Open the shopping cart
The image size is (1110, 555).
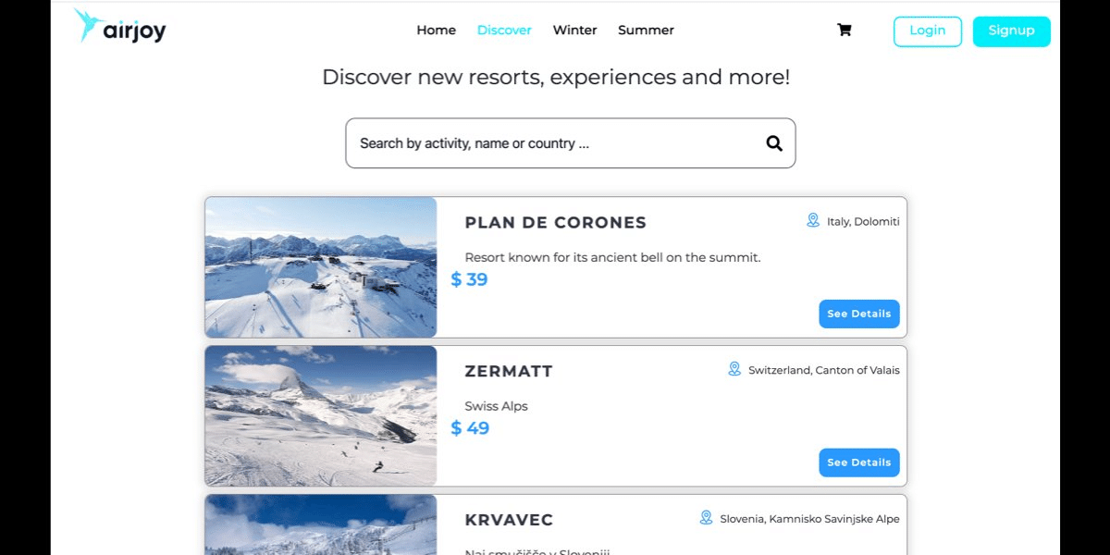[x=844, y=30]
